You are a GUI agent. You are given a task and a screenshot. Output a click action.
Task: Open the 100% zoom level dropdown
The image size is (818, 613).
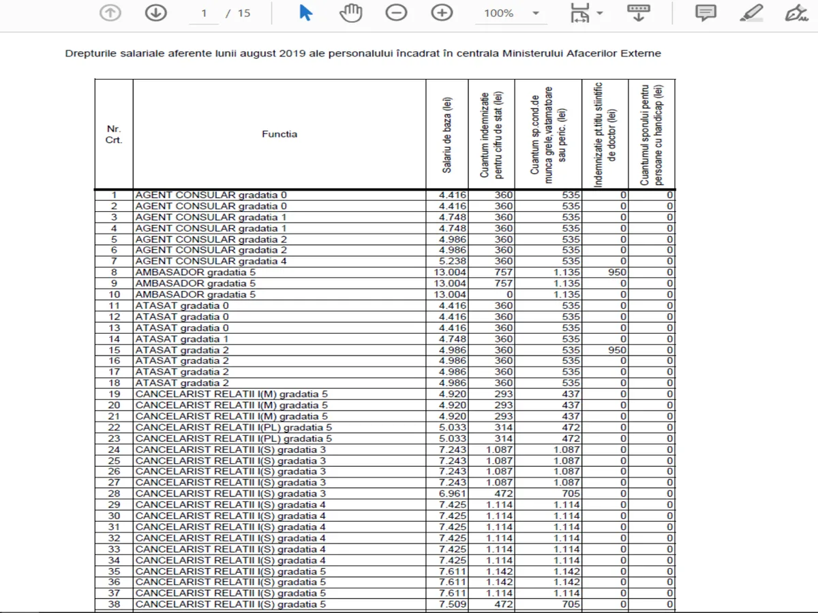click(x=536, y=14)
